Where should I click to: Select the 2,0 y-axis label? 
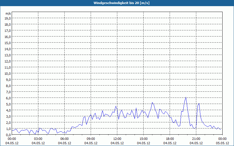click(8, 123)
